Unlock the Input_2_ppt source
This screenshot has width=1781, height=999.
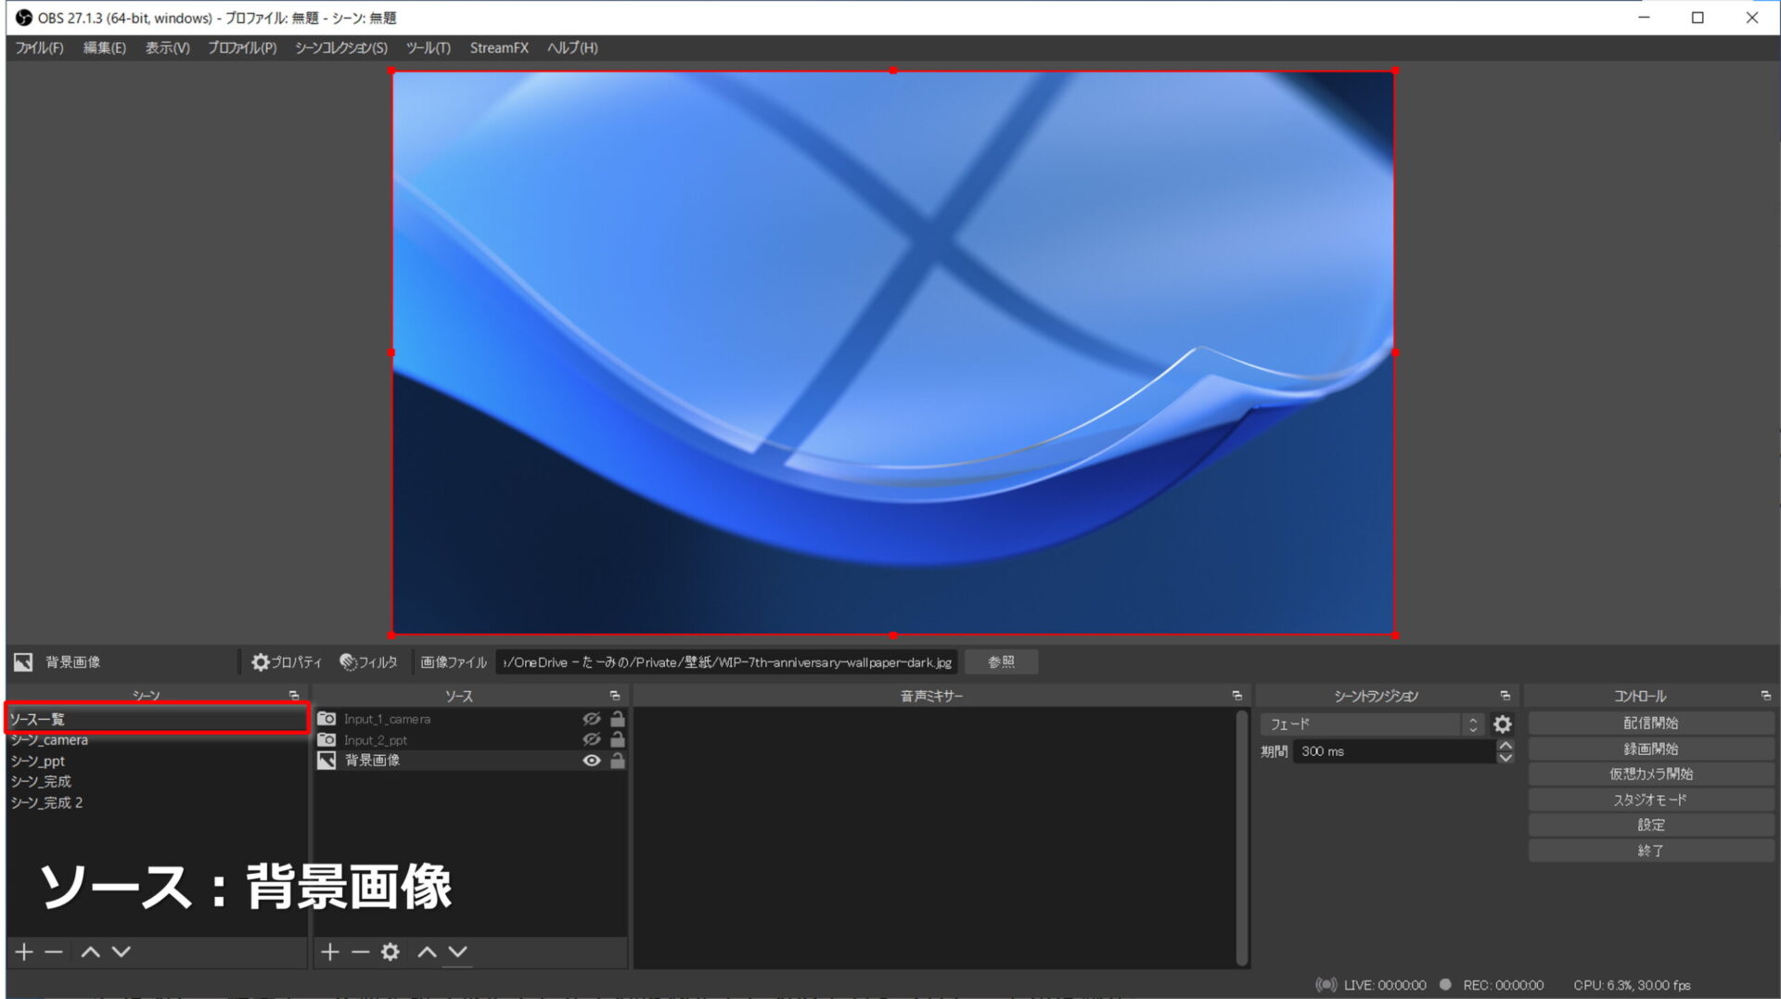point(618,740)
